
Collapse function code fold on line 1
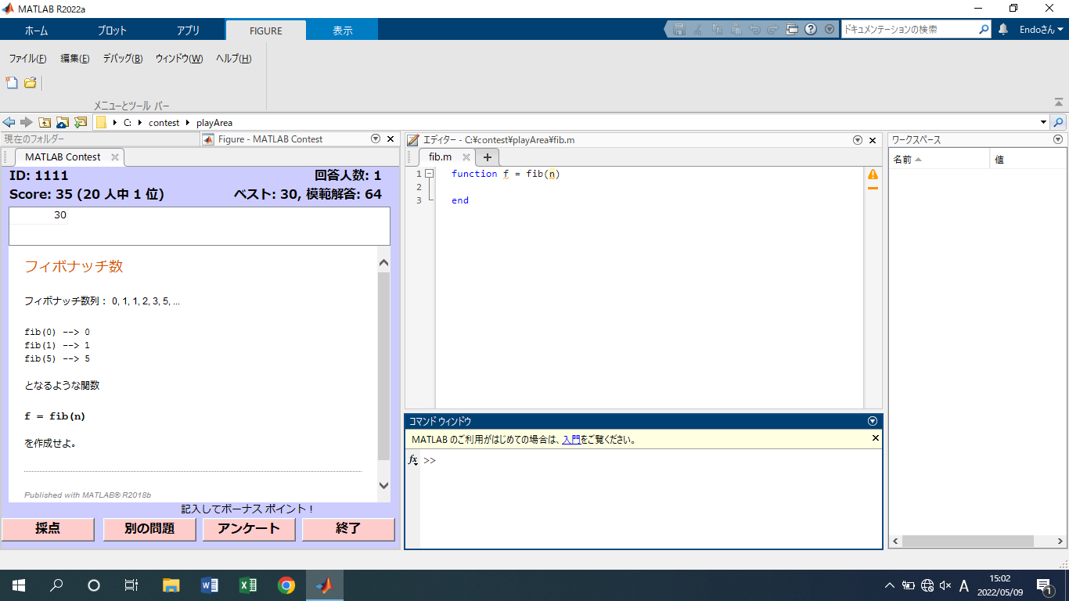[429, 174]
